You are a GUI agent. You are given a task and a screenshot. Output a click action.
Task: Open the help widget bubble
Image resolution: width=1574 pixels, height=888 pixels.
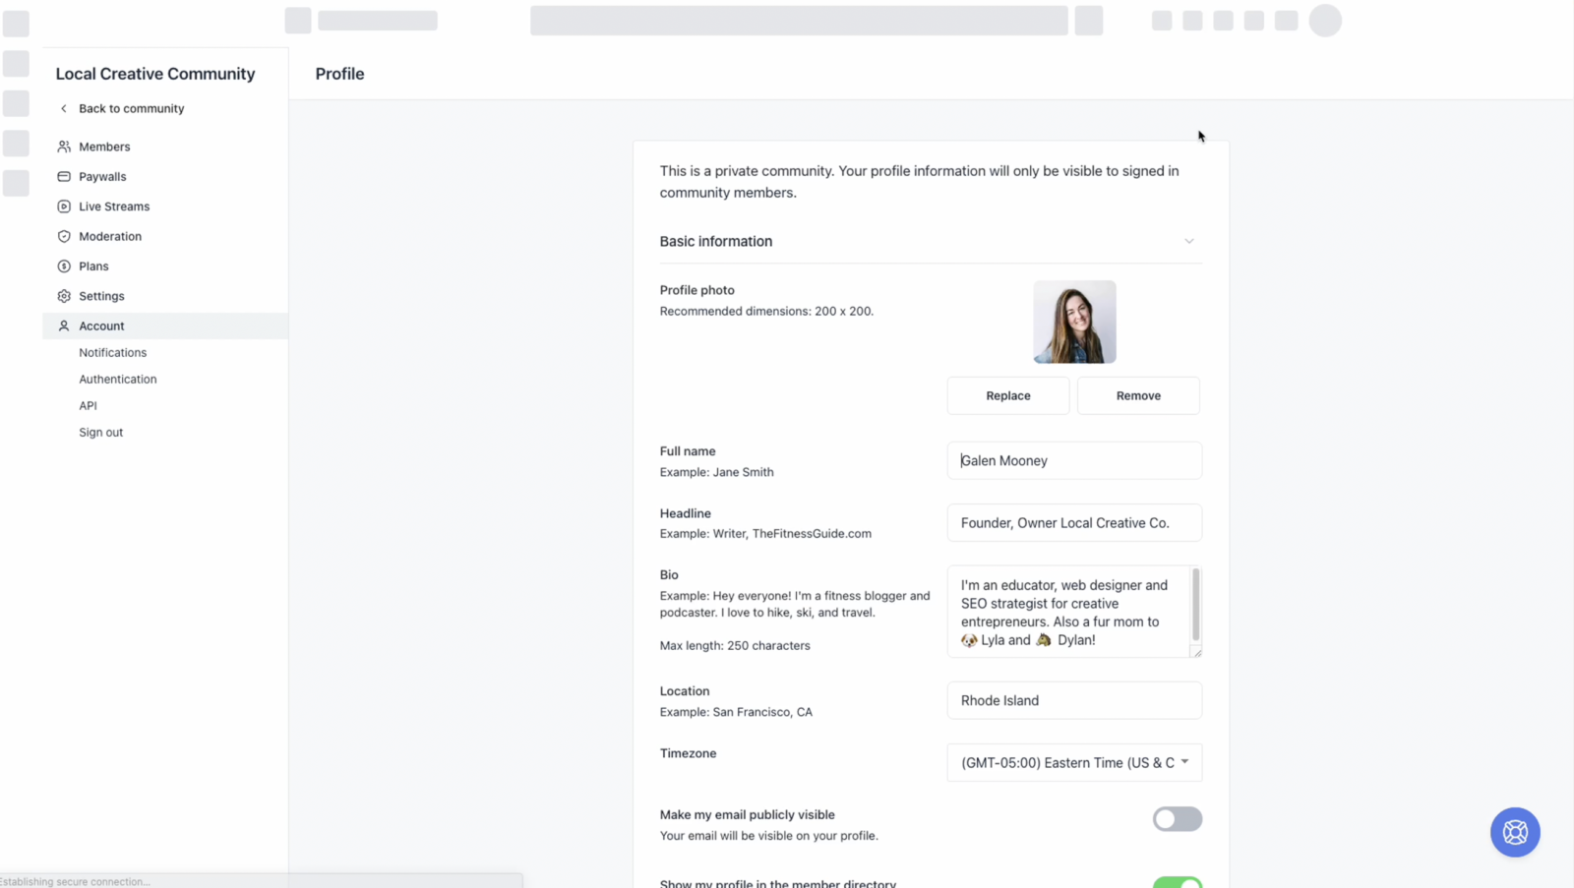(1515, 832)
